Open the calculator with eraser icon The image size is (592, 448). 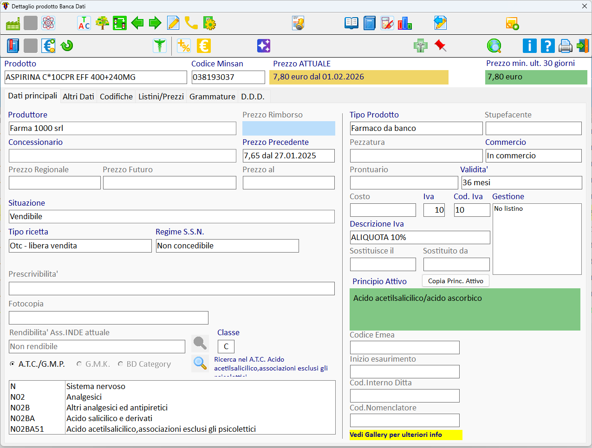(x=387, y=23)
